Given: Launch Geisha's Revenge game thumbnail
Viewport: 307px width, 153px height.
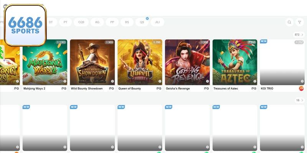Looking at the screenshot, I should coord(187,62).
